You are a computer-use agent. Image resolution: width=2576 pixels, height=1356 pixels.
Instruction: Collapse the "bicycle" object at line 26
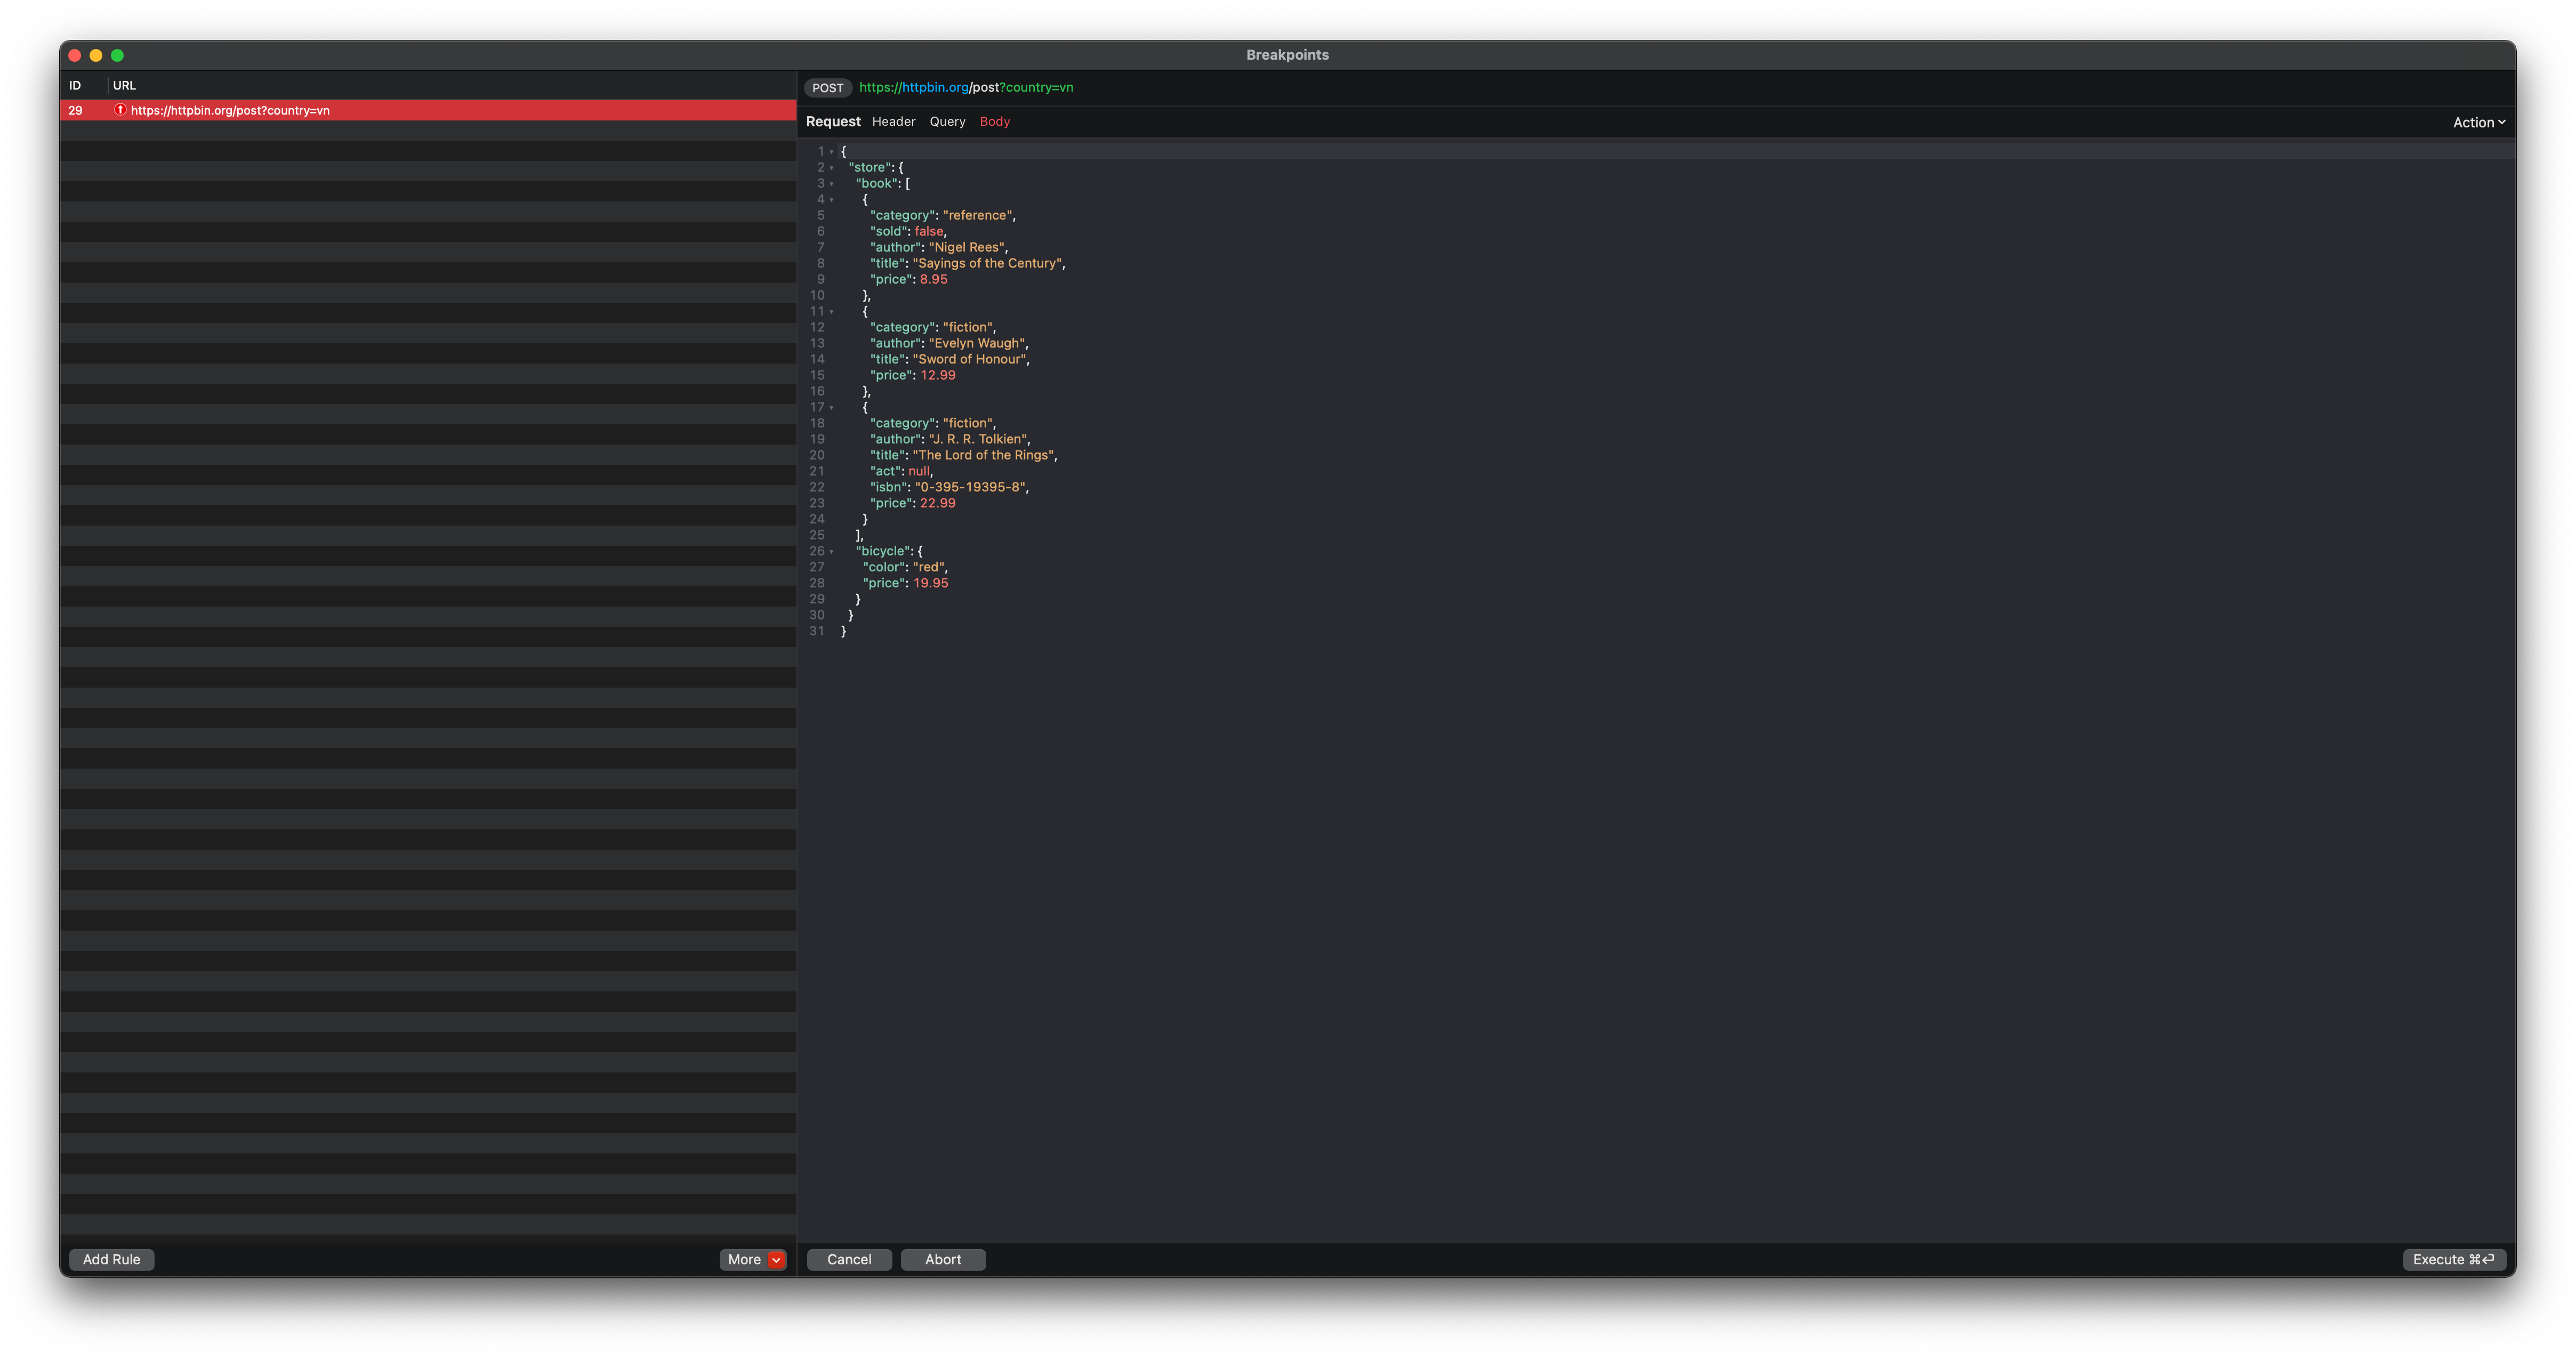832,551
